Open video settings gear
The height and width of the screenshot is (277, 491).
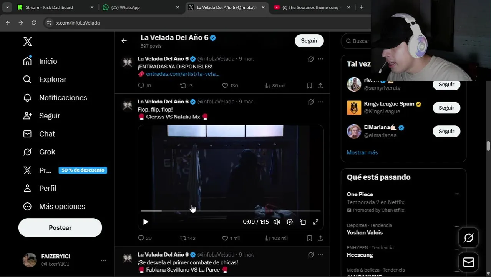(290, 222)
